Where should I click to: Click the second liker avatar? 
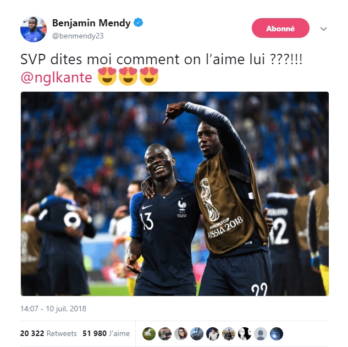pyautogui.click(x=165, y=333)
